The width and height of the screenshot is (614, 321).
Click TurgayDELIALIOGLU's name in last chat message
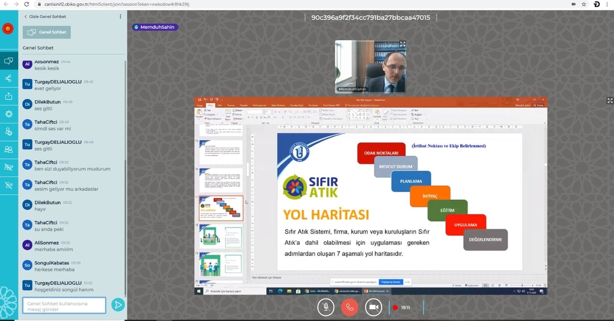[58, 283]
